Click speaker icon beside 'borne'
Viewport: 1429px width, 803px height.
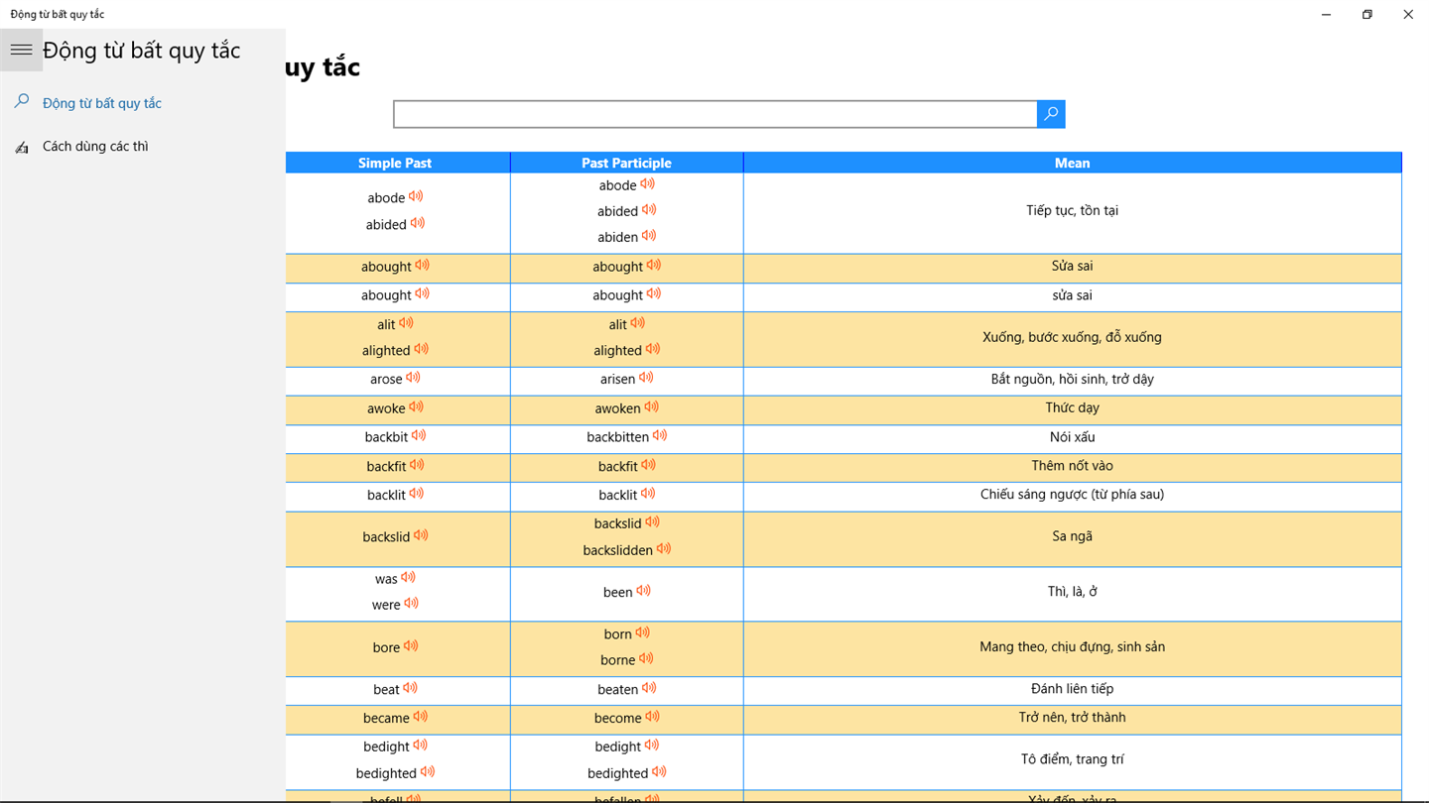pyautogui.click(x=646, y=658)
